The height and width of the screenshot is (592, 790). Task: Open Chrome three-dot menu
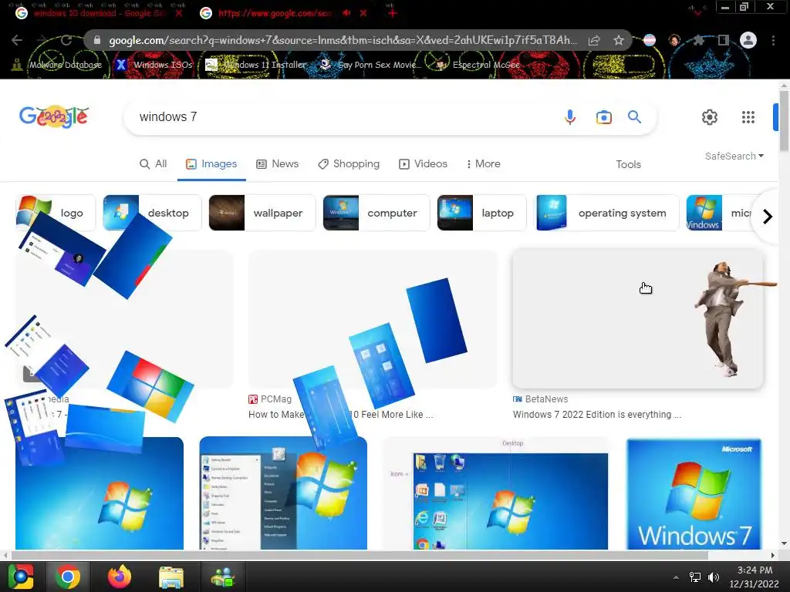[x=773, y=40]
